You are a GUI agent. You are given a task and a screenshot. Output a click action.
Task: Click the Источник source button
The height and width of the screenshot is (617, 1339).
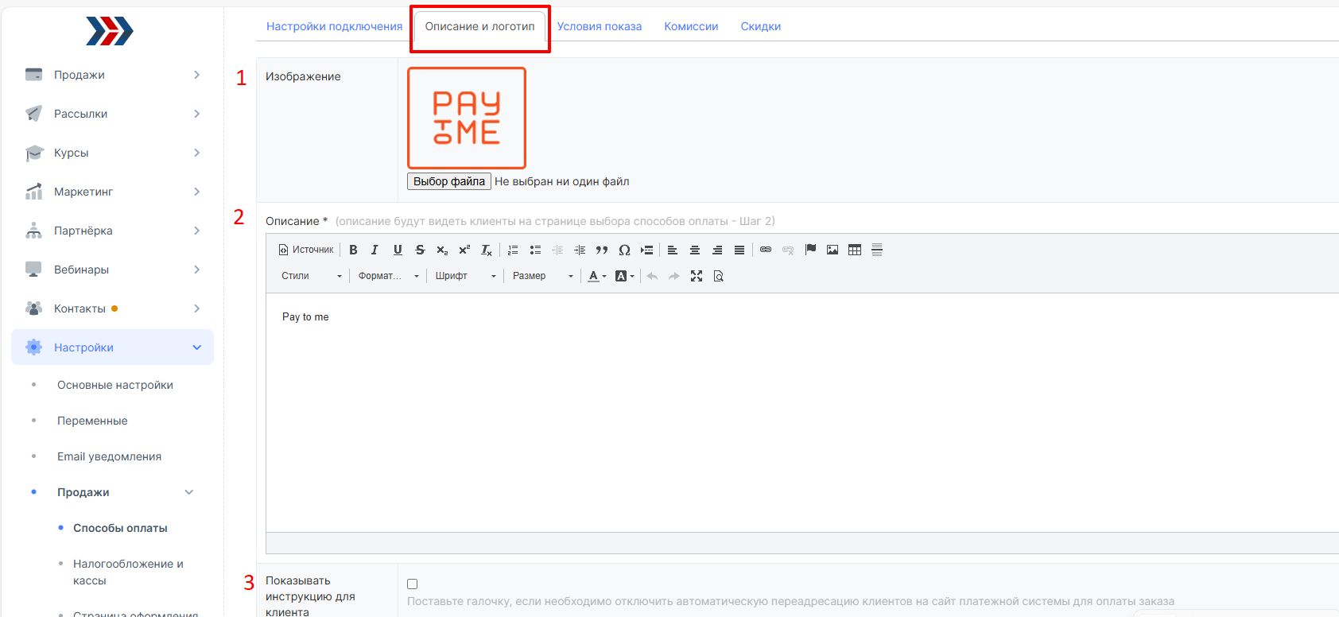306,250
